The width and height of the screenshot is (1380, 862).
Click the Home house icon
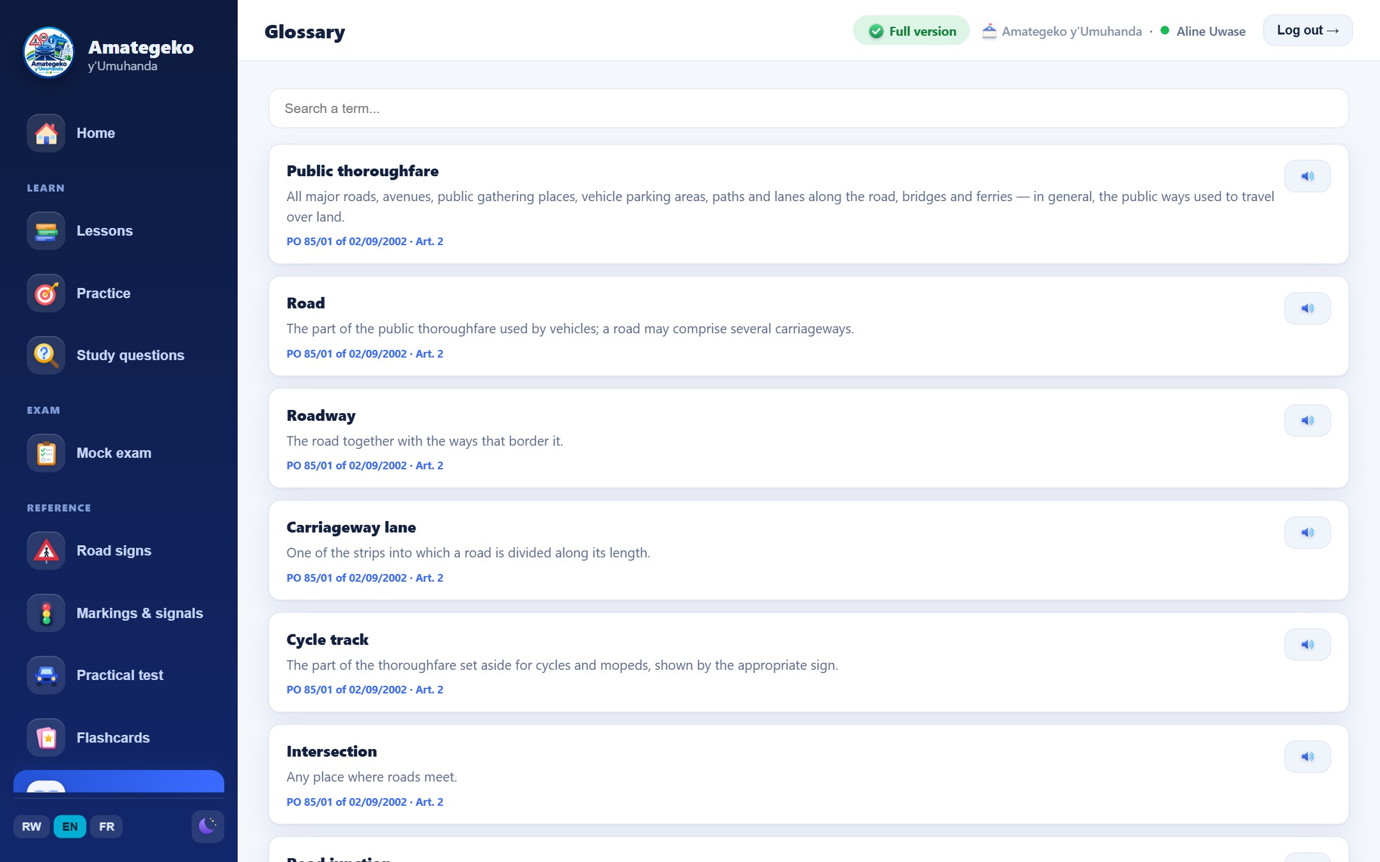[x=46, y=133]
